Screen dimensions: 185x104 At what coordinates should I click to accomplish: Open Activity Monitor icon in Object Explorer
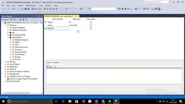click(26, 20)
